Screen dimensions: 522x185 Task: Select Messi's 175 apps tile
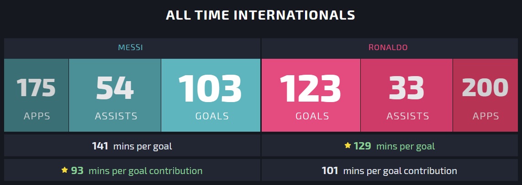pyautogui.click(x=36, y=95)
